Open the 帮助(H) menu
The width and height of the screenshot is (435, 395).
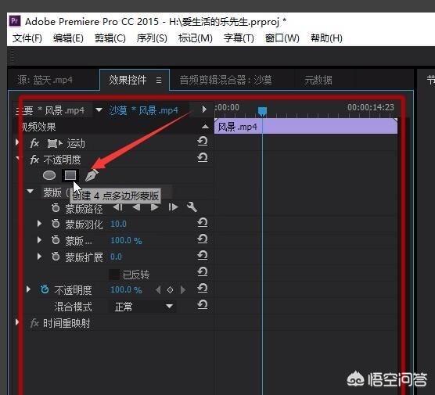click(326, 38)
